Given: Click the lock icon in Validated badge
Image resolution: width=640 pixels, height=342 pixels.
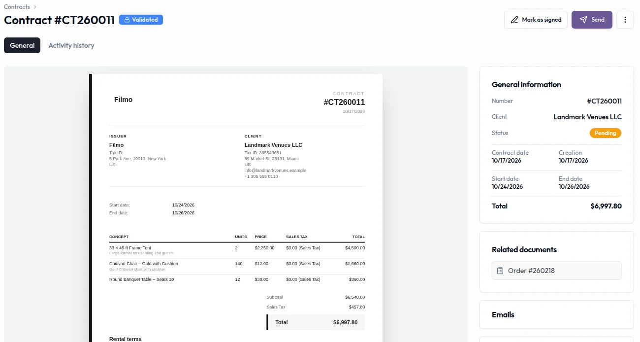Looking at the screenshot, I should [127, 20].
